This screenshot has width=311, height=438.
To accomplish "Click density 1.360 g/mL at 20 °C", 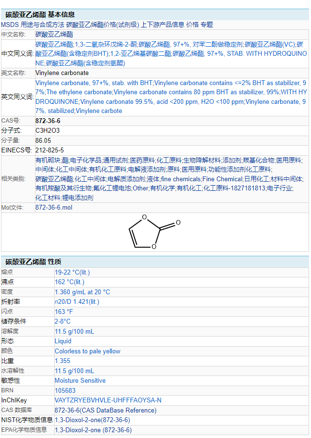I will [82, 292].
